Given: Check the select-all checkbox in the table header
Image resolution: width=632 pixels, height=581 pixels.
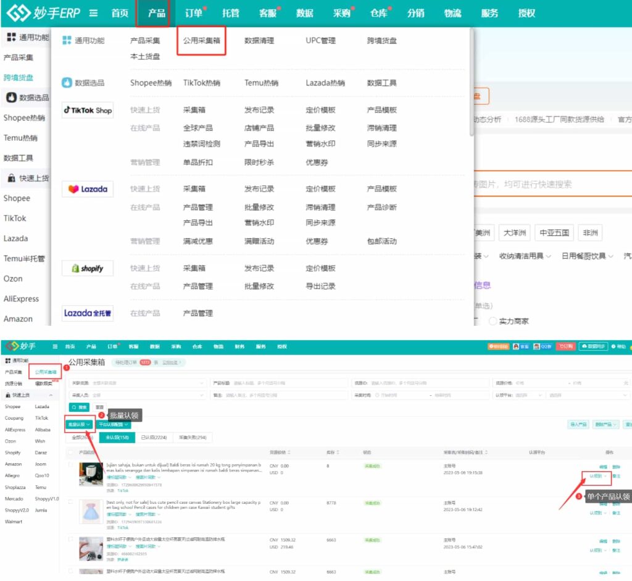Looking at the screenshot, I should 71,453.
